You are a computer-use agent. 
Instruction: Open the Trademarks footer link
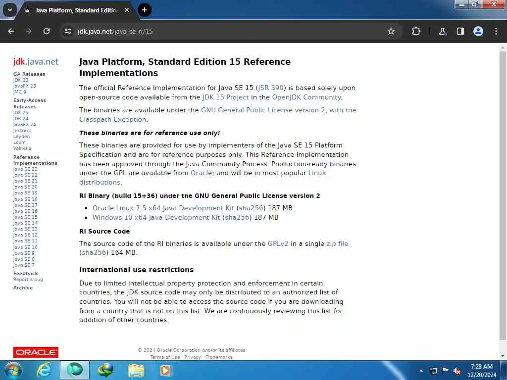(219, 357)
